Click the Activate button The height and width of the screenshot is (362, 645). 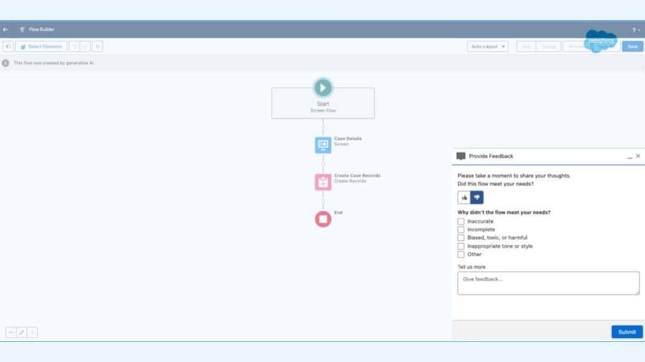[x=576, y=47]
